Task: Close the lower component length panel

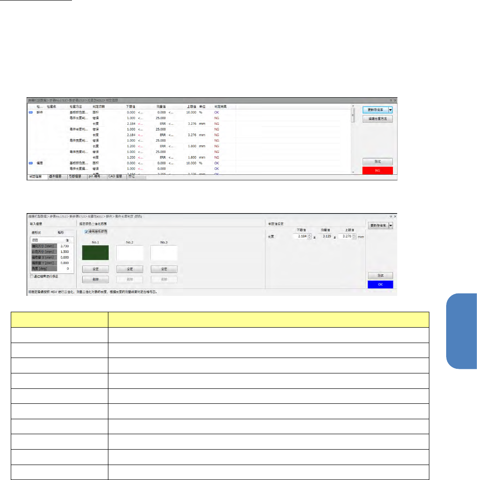Action: click(395, 216)
